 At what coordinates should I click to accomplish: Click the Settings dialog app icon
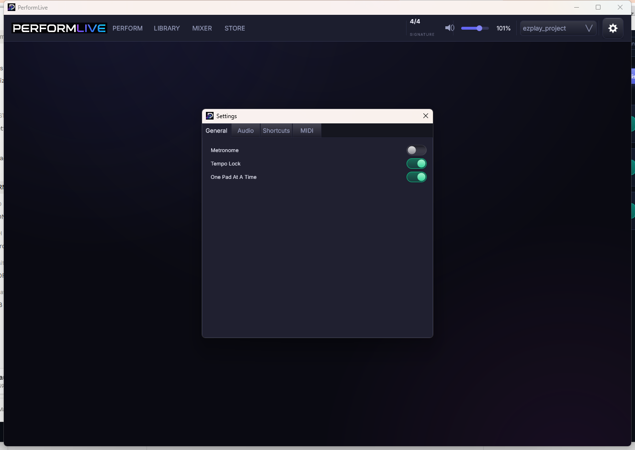click(x=210, y=116)
